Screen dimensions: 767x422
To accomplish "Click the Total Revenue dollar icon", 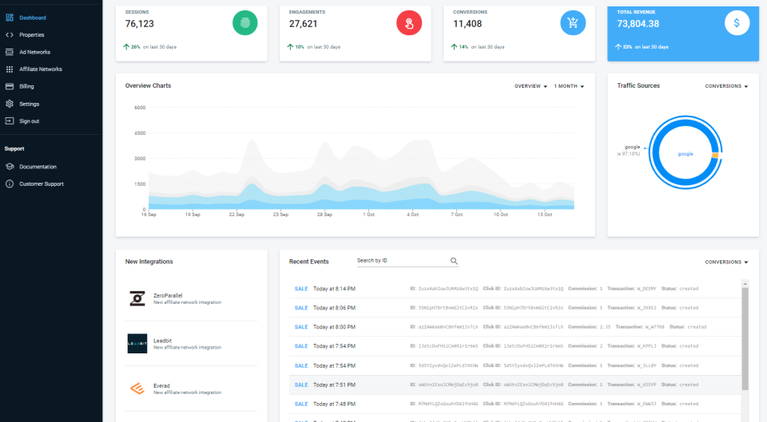I will coord(737,23).
